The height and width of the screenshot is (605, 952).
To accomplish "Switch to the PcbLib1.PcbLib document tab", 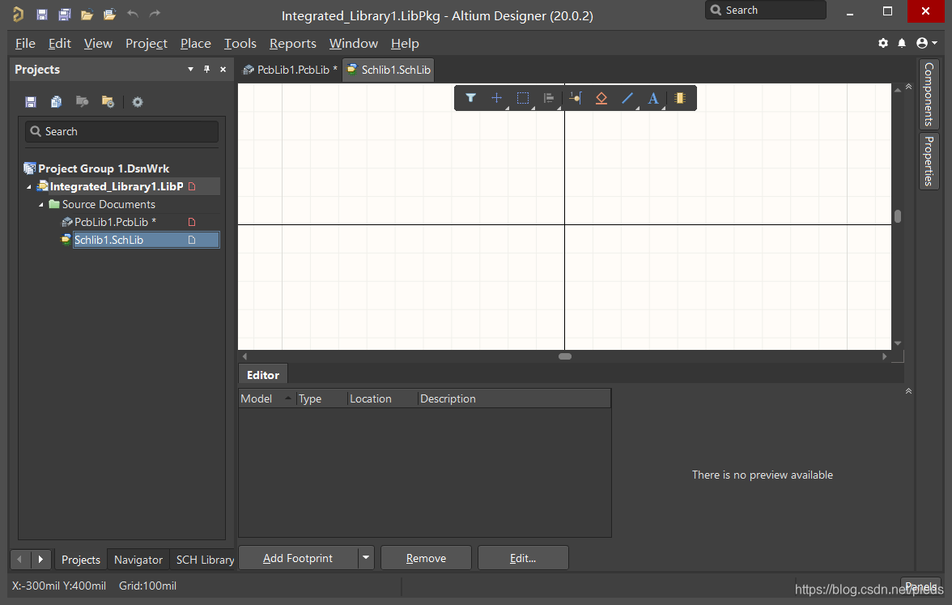I will pos(290,70).
